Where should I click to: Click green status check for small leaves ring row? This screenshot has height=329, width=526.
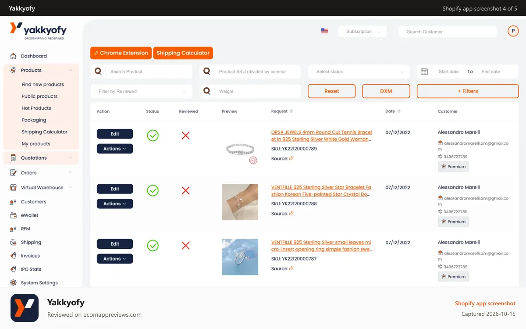pos(153,245)
